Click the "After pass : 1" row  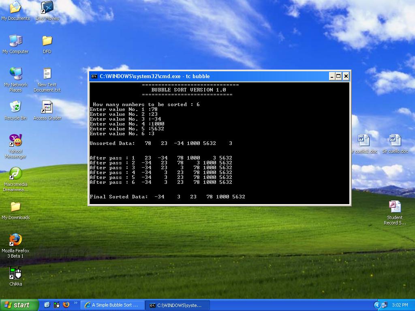tap(161, 158)
